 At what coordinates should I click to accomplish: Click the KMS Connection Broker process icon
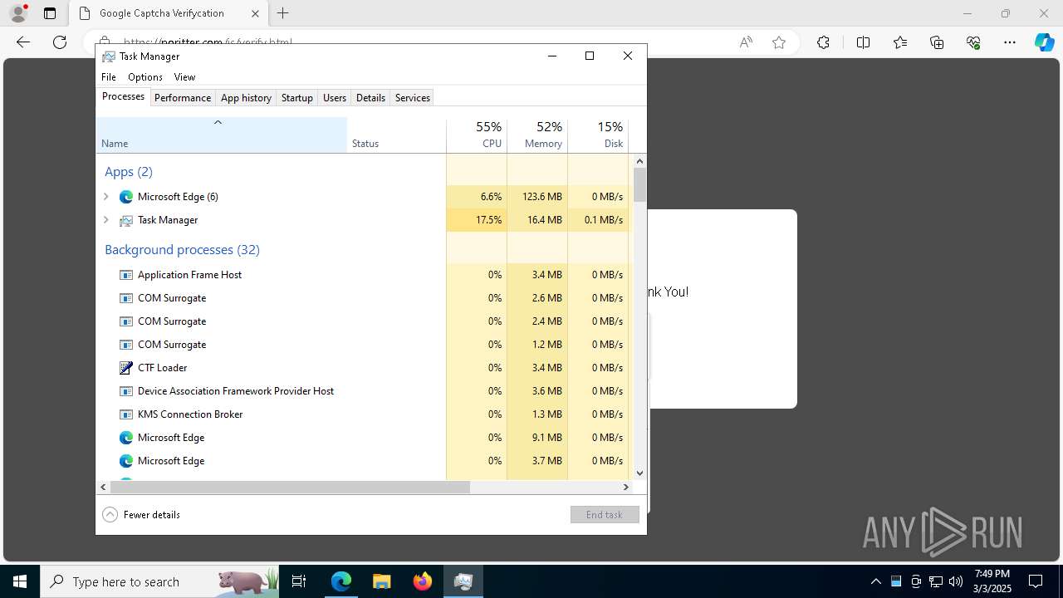coord(126,414)
